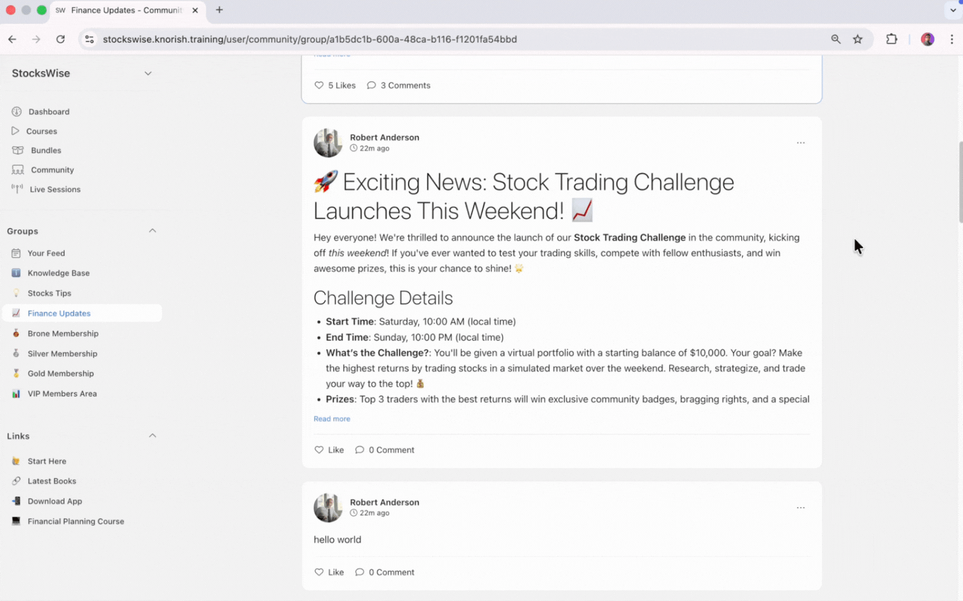Open the tab search dropdown arrow
The image size is (963, 601).
pos(953,10)
